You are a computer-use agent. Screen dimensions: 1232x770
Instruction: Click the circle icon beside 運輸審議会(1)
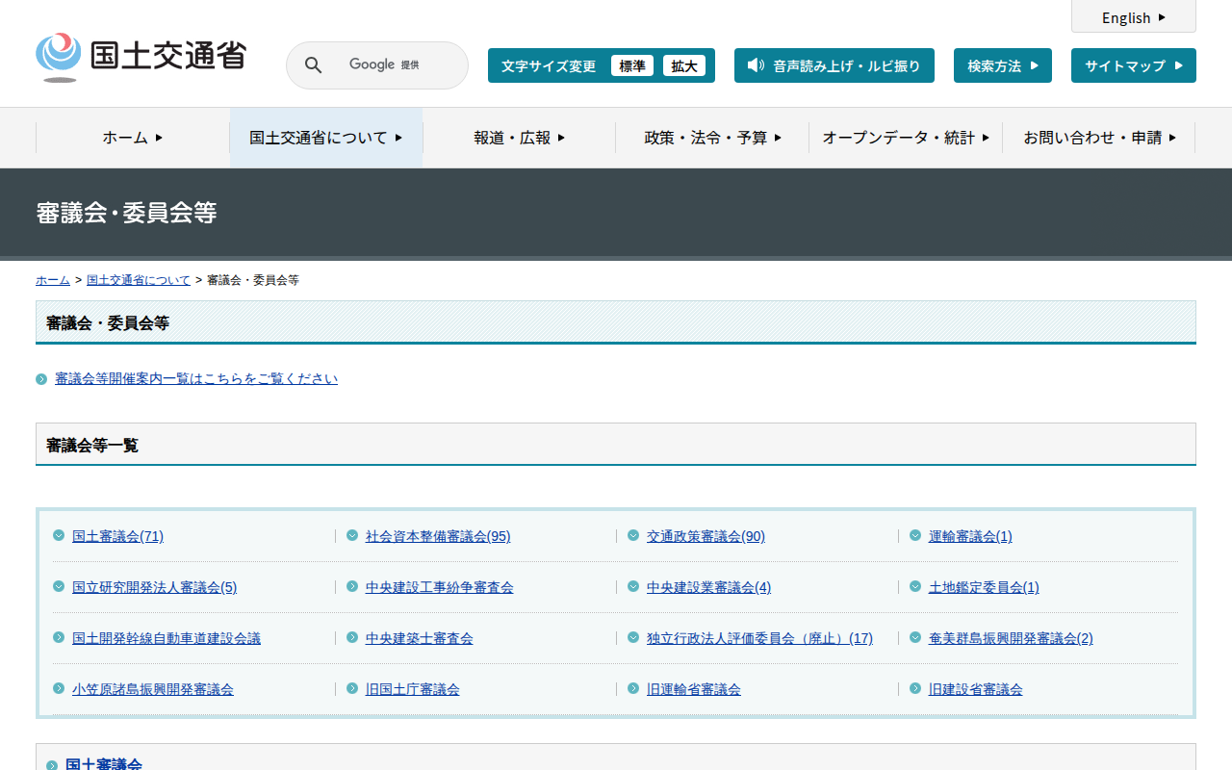click(915, 535)
